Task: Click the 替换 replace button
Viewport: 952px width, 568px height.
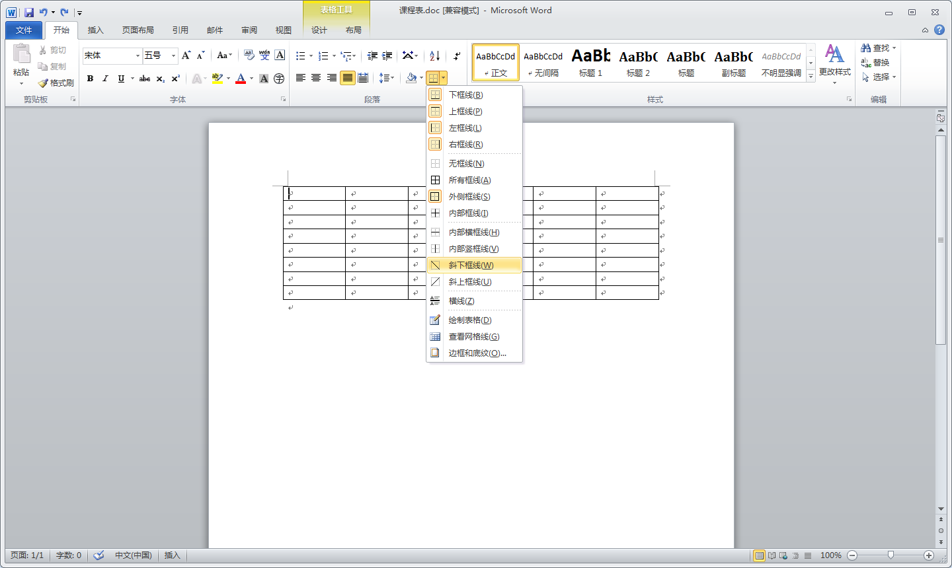Action: pyautogui.click(x=875, y=63)
